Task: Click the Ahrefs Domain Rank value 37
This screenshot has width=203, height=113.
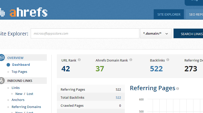Action: pyautogui.click(x=100, y=69)
